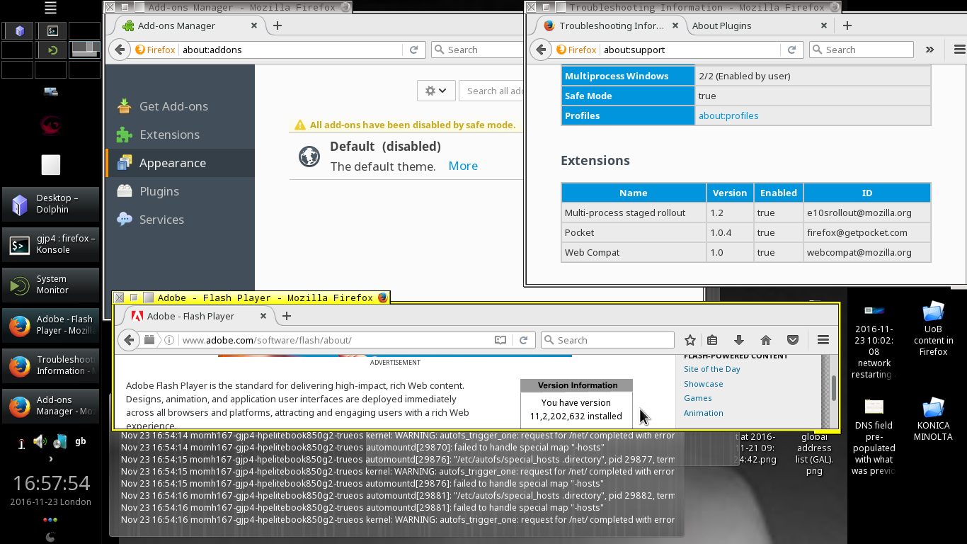
Task: Show site information for adobe.com
Action: [x=169, y=340]
